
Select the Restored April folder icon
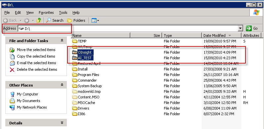(x=74, y=64)
